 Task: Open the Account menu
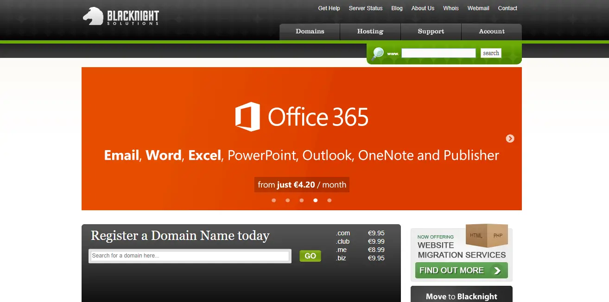pos(492,31)
